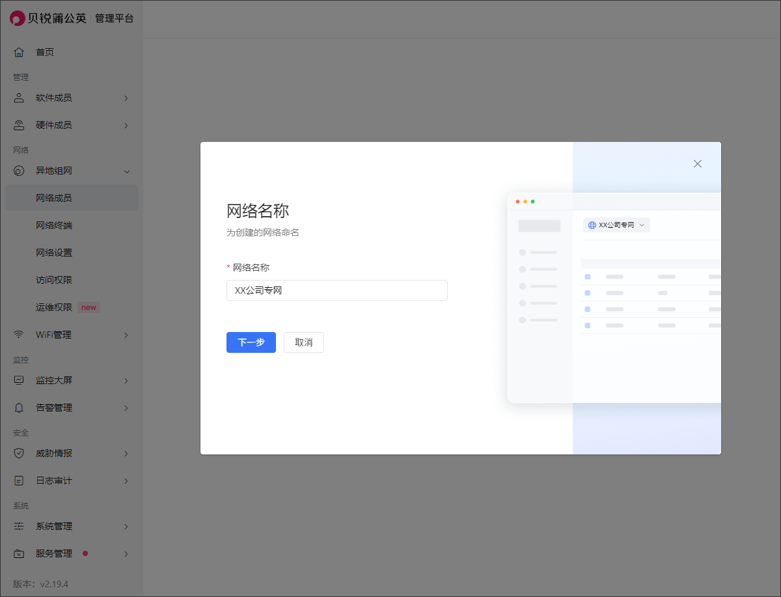This screenshot has height=597, width=781.
Task: Click the 威胁情报 shield icon
Action: (19, 453)
